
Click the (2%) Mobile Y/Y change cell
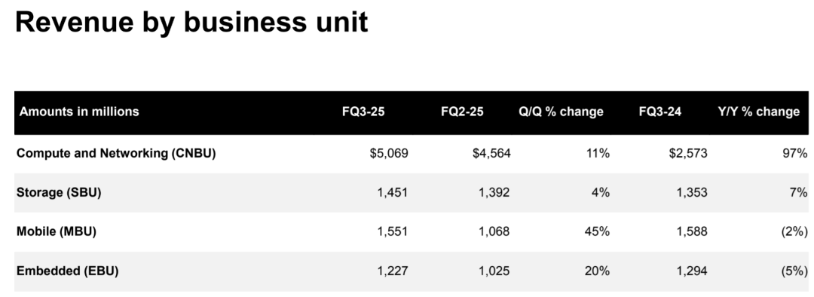point(794,232)
